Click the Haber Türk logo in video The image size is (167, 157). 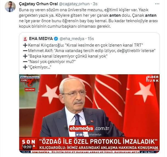tap(152, 79)
